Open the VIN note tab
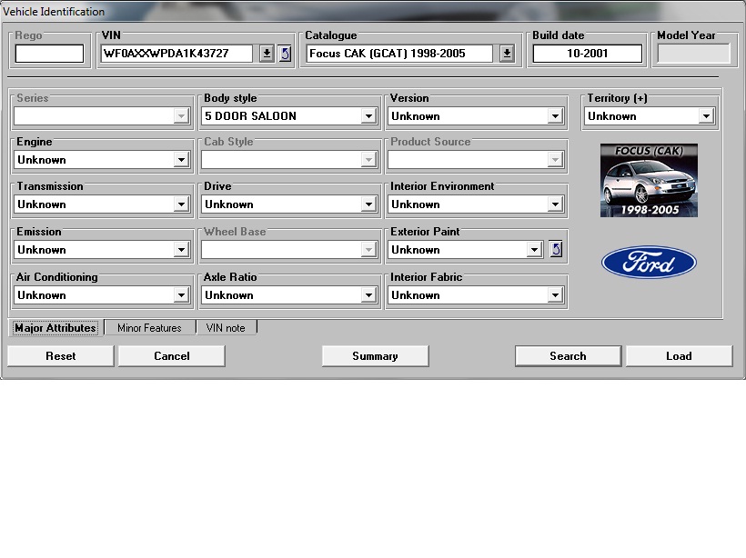 [226, 328]
